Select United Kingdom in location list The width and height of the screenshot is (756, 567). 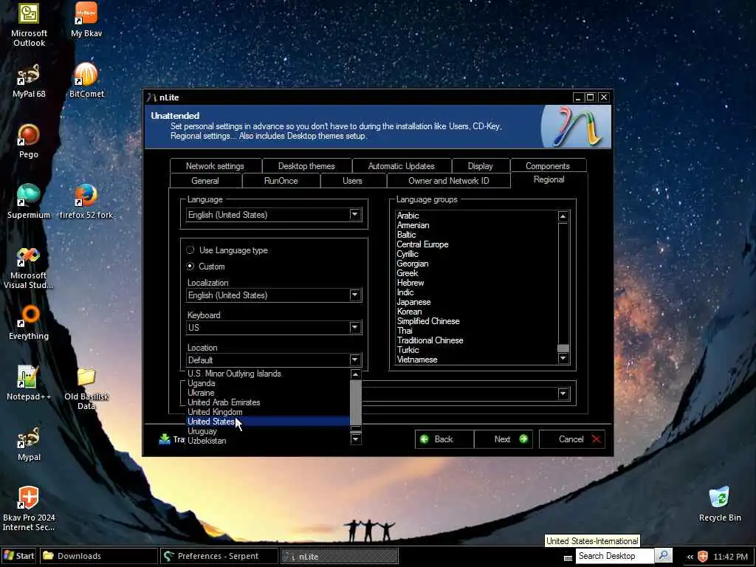(x=267, y=412)
